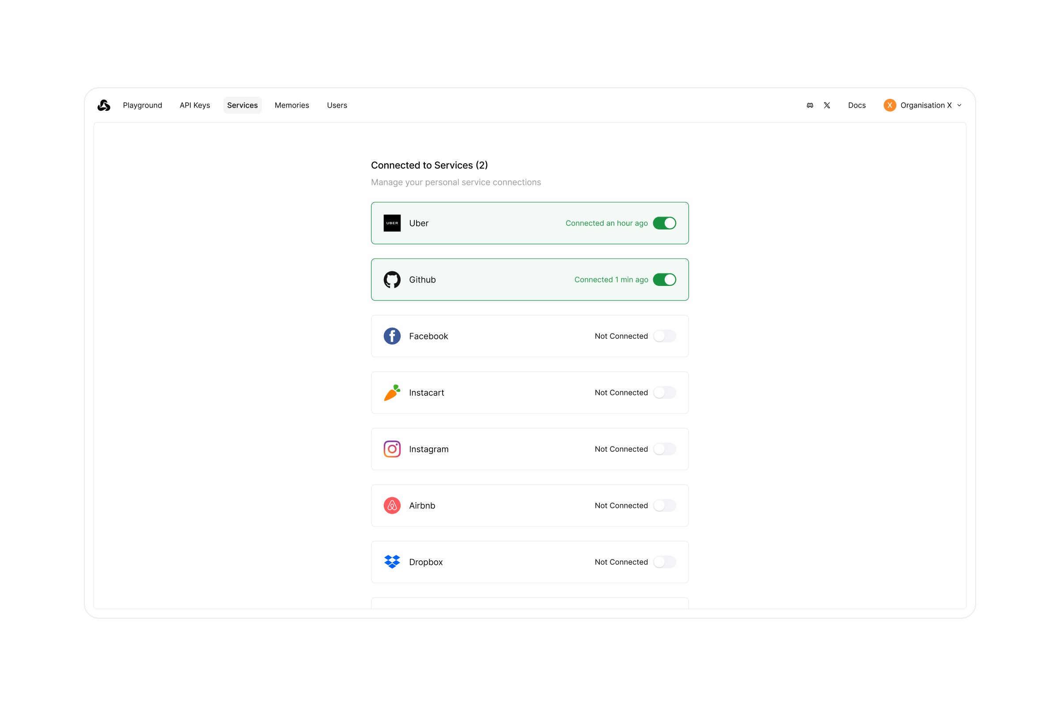Click the Instacart carrot icon

[392, 393]
